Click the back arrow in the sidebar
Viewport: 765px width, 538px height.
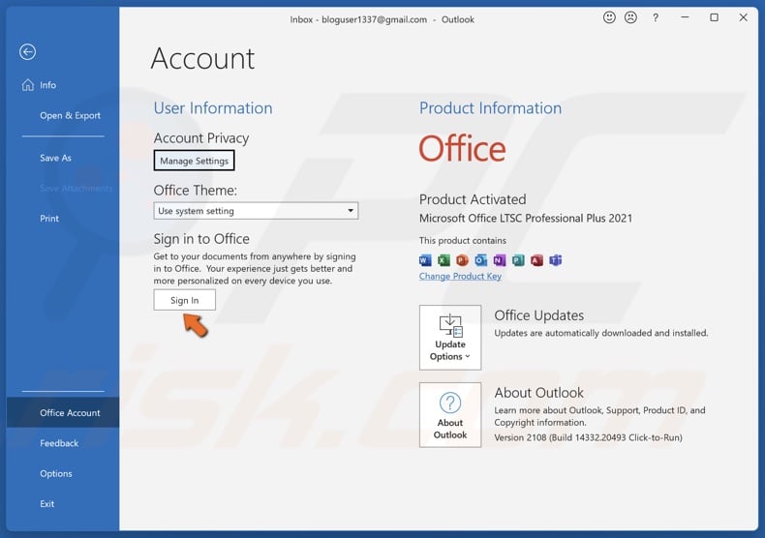click(x=27, y=52)
